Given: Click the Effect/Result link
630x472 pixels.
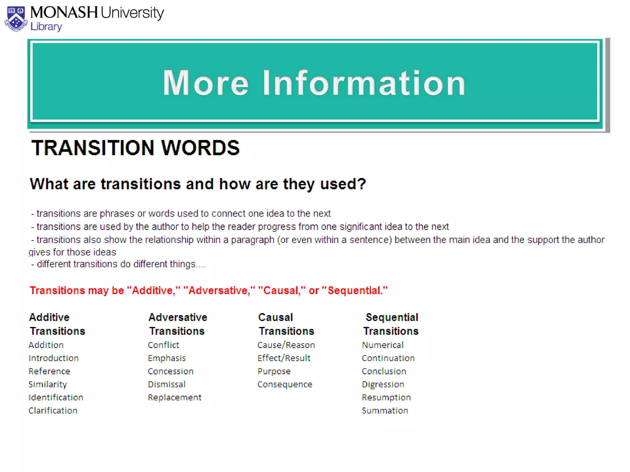Looking at the screenshot, I should click(284, 358).
